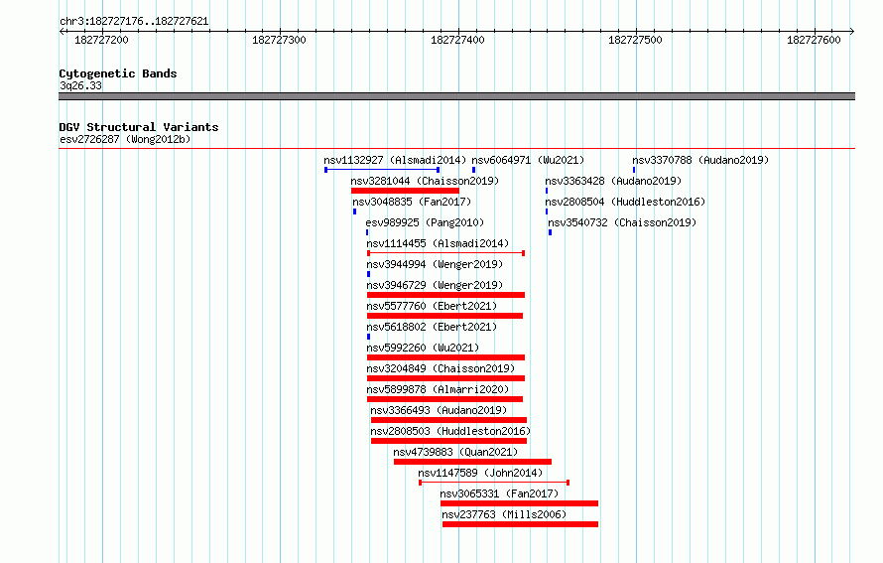Click ruler position 182727400
This screenshot has width=883, height=563.
[x=457, y=40]
